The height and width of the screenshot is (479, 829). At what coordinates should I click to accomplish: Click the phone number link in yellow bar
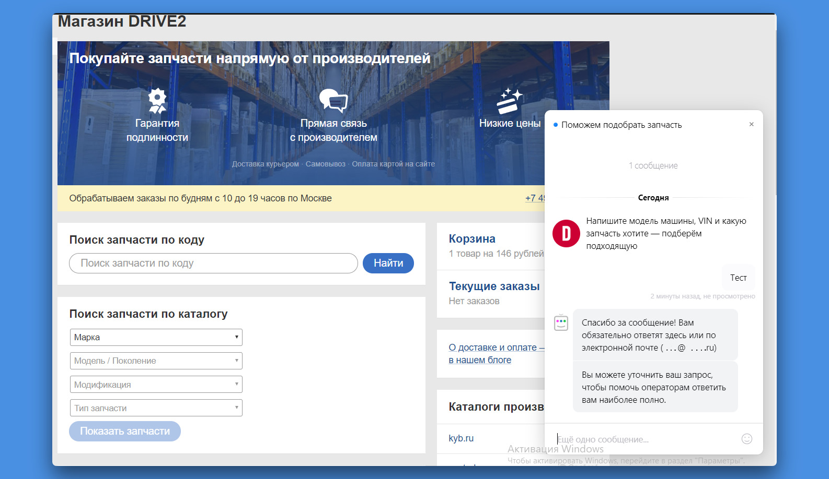tap(535, 198)
